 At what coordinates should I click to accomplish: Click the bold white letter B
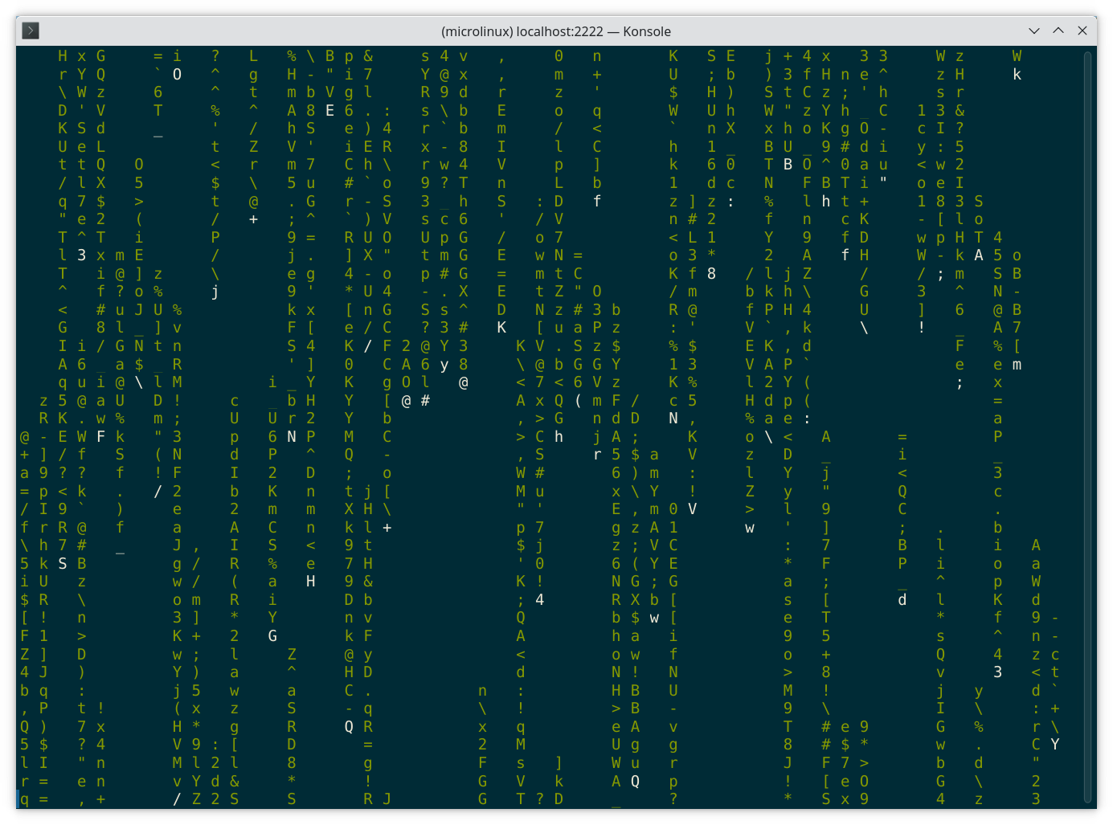787,165
